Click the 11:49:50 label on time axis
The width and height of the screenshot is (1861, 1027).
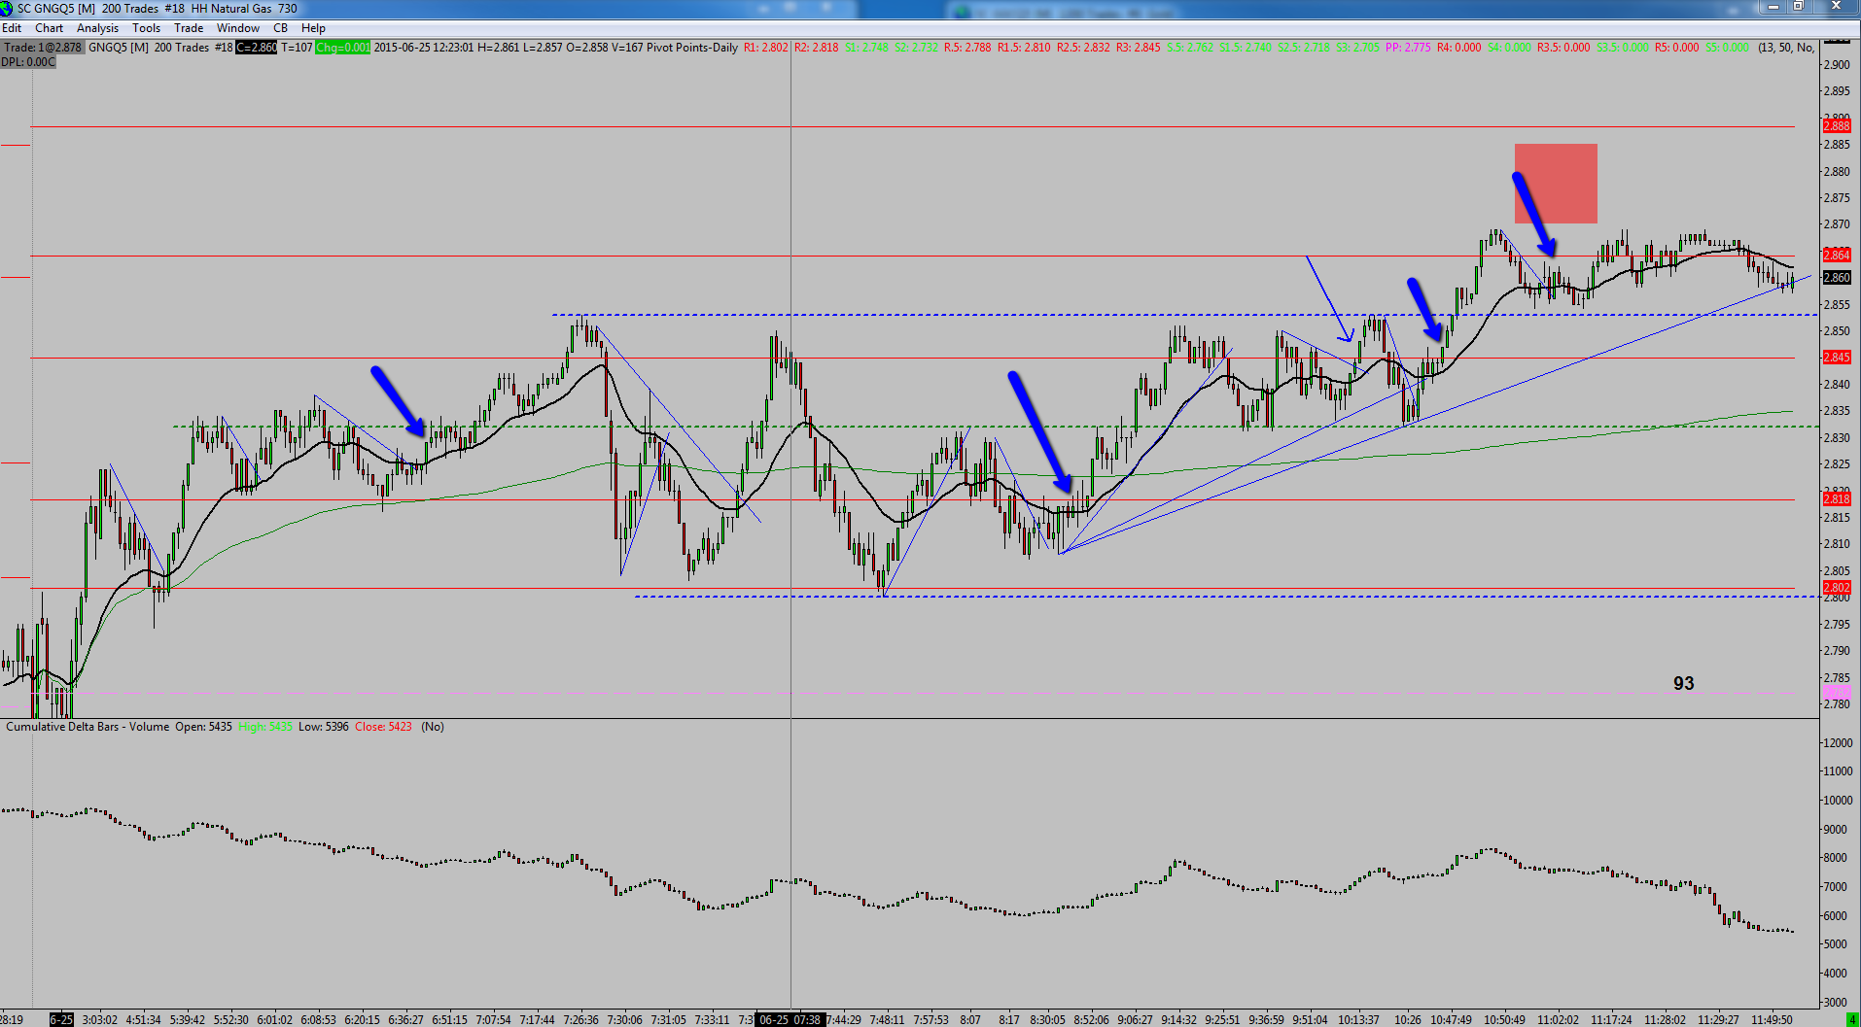point(1772,1020)
